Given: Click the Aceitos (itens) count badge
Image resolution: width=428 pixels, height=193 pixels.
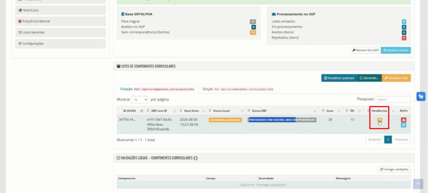Looking at the screenshot, I should [404, 33].
